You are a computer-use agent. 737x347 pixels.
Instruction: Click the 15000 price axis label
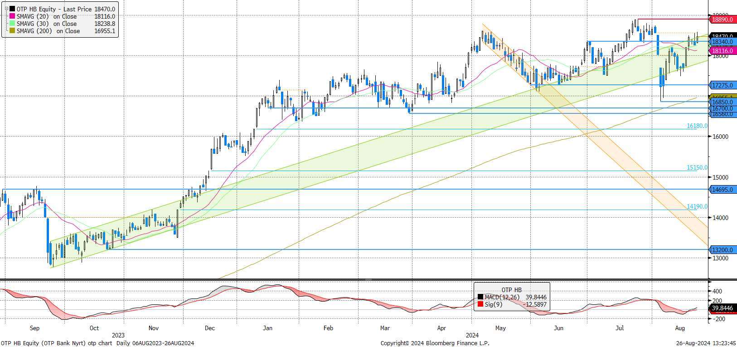point(721,177)
